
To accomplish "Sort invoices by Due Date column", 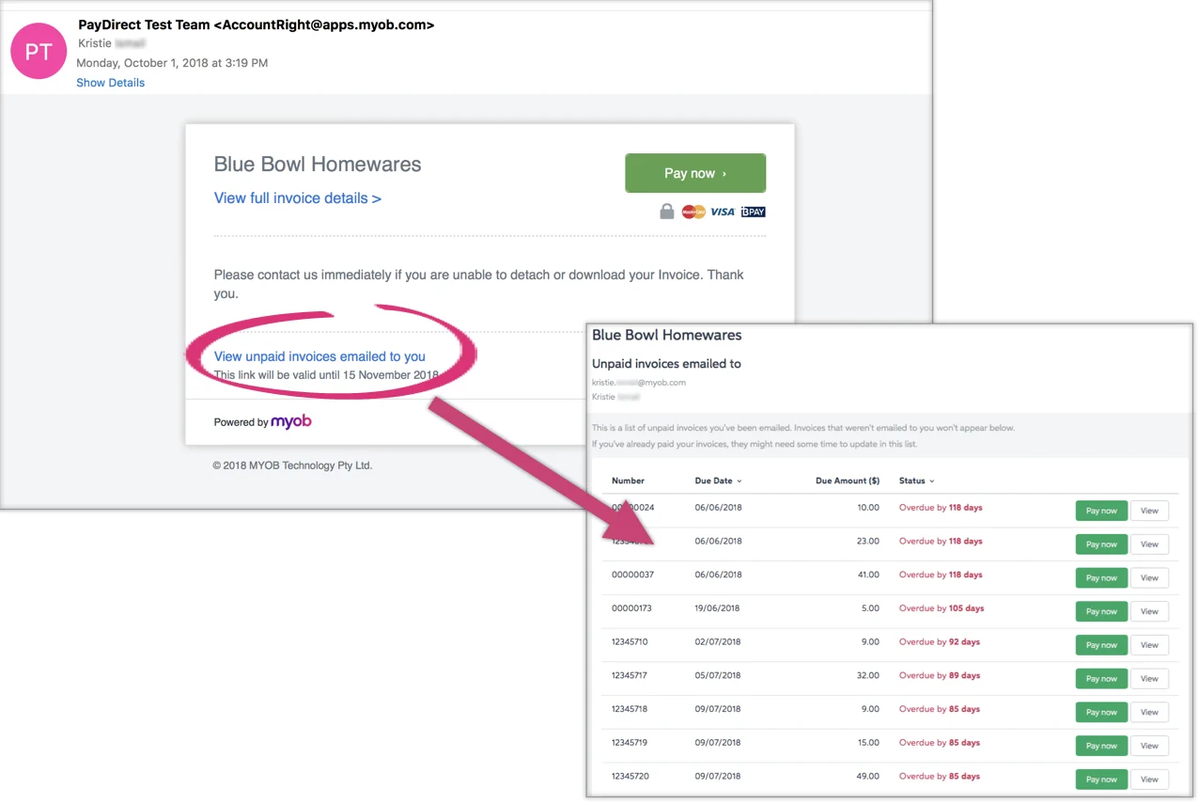I will coord(718,481).
